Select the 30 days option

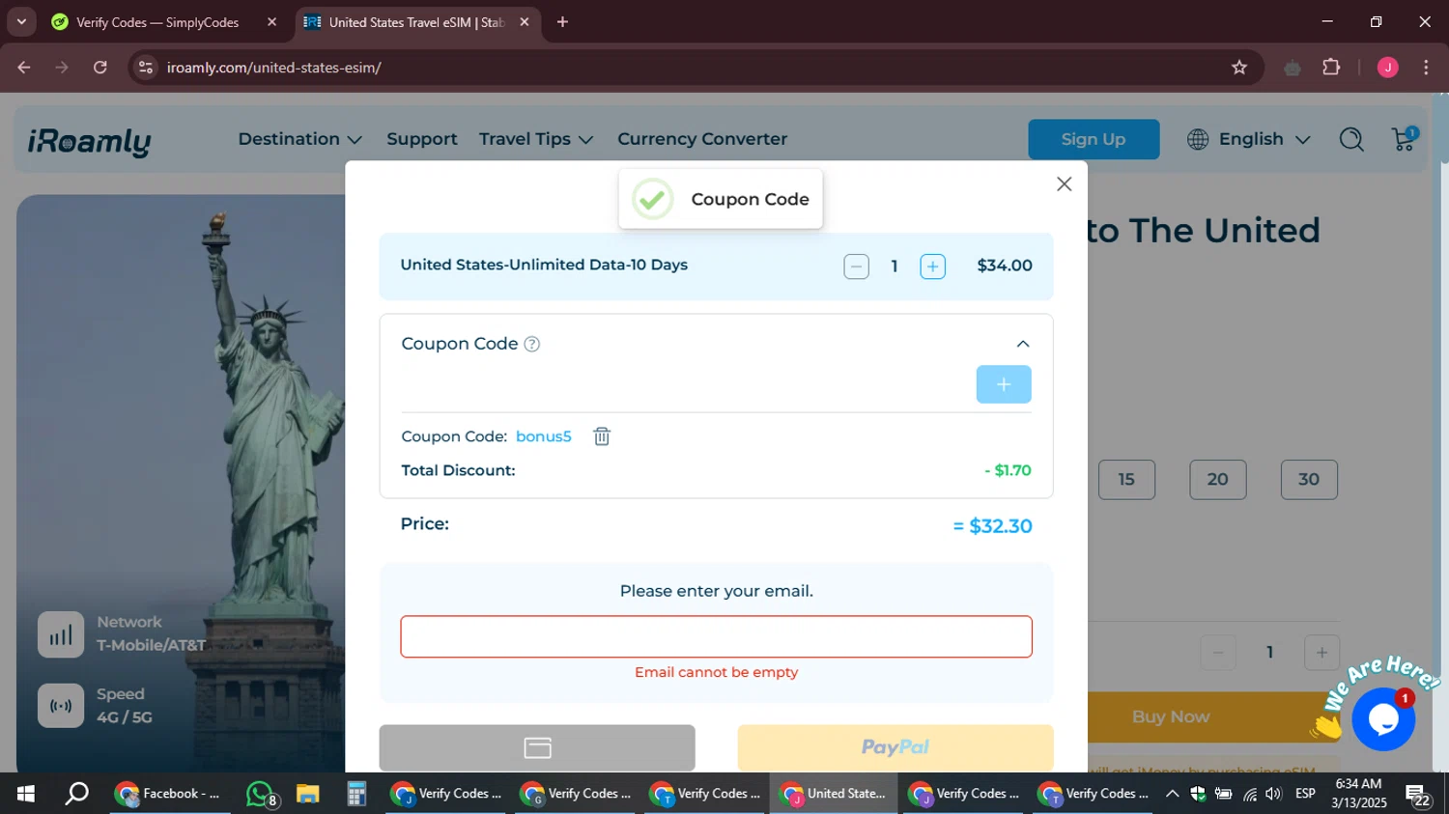pos(1309,480)
